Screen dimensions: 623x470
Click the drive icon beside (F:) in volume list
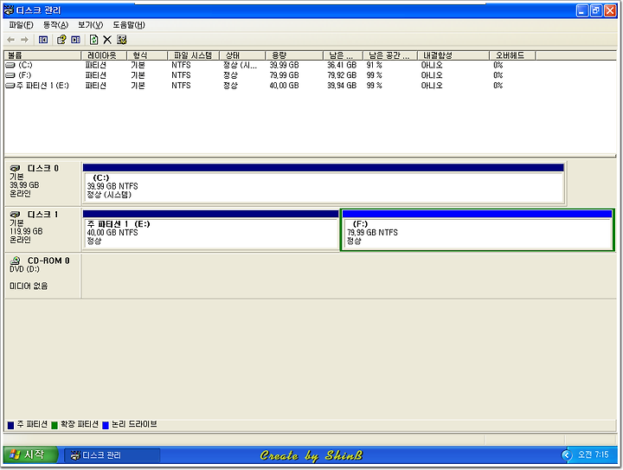coord(10,75)
